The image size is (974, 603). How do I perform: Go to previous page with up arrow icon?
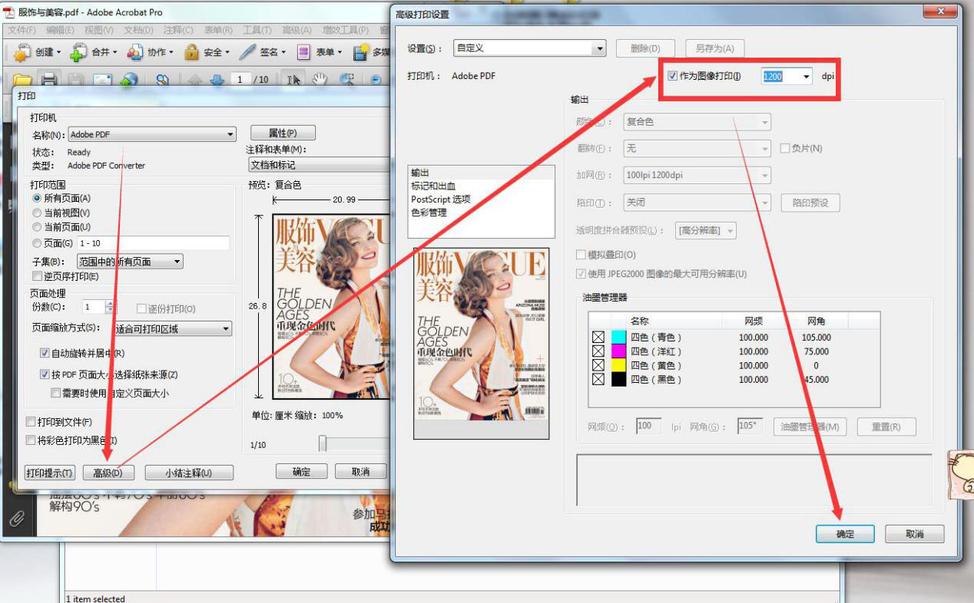(195, 80)
